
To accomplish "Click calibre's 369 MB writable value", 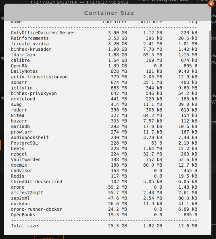I will [154, 60].
